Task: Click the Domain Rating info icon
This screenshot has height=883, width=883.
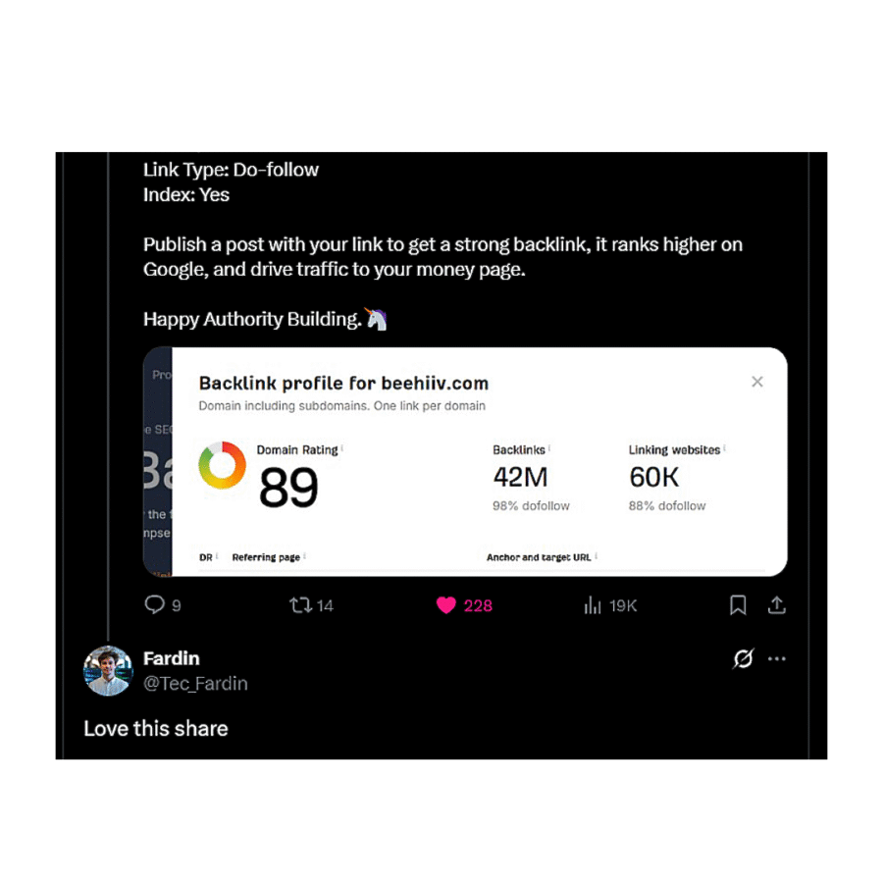Action: click(x=342, y=448)
